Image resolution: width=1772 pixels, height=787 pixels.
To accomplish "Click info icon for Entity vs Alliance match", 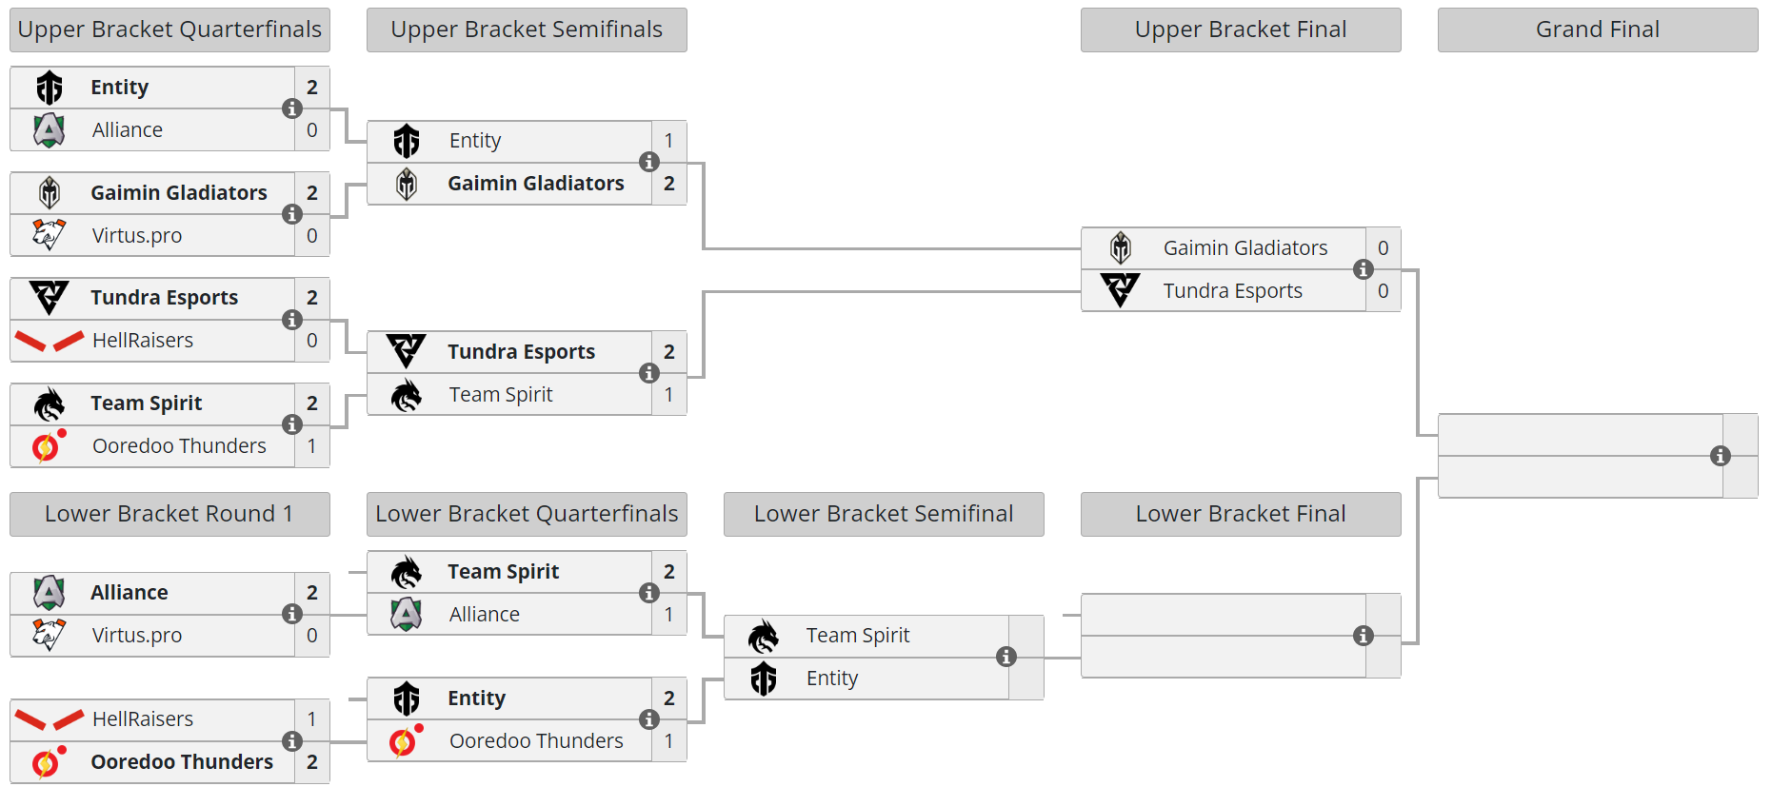I will tap(292, 108).
